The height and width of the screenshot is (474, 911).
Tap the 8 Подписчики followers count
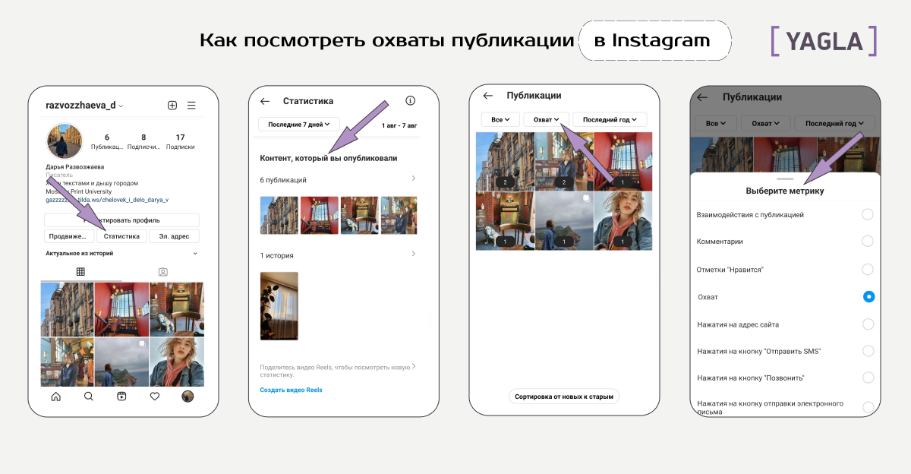point(143,141)
